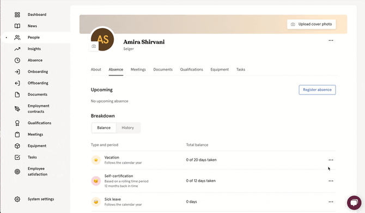Open the Qualifications profile tab
The width and height of the screenshot is (365, 213).
(192, 70)
